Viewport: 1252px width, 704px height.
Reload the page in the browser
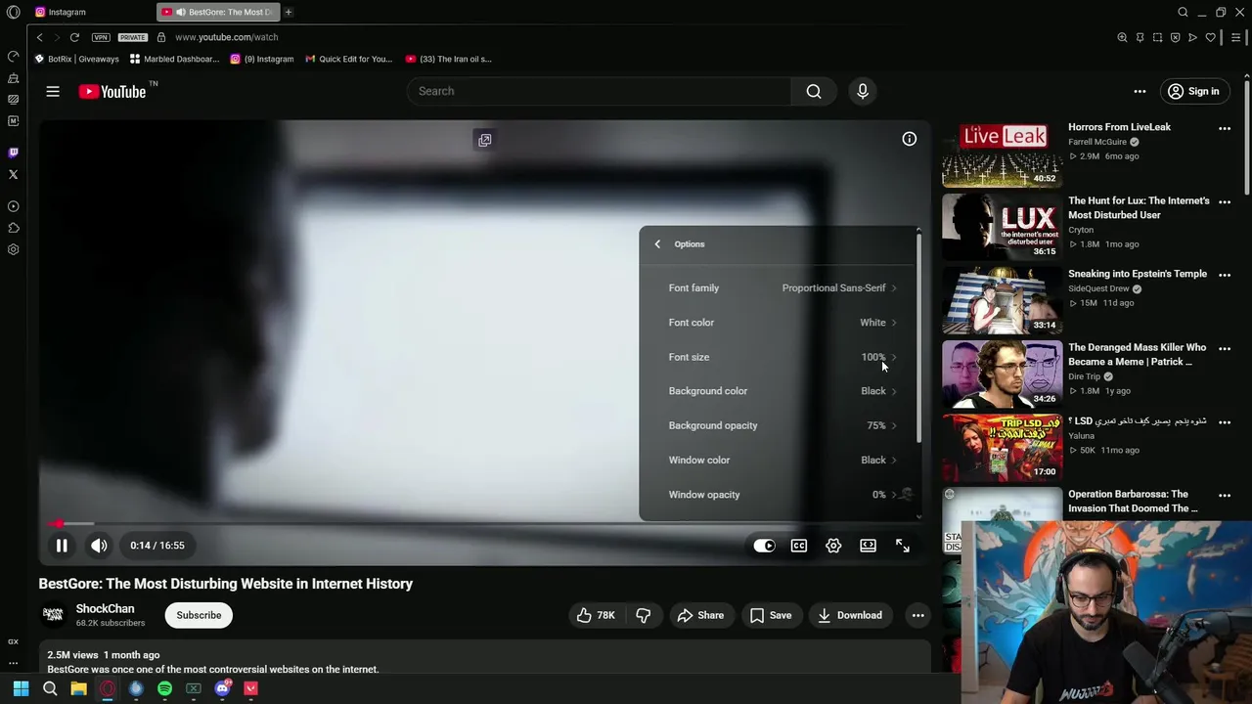74,37
